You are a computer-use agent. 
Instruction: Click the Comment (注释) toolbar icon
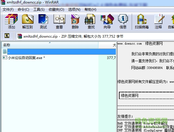tap(158, 21)
